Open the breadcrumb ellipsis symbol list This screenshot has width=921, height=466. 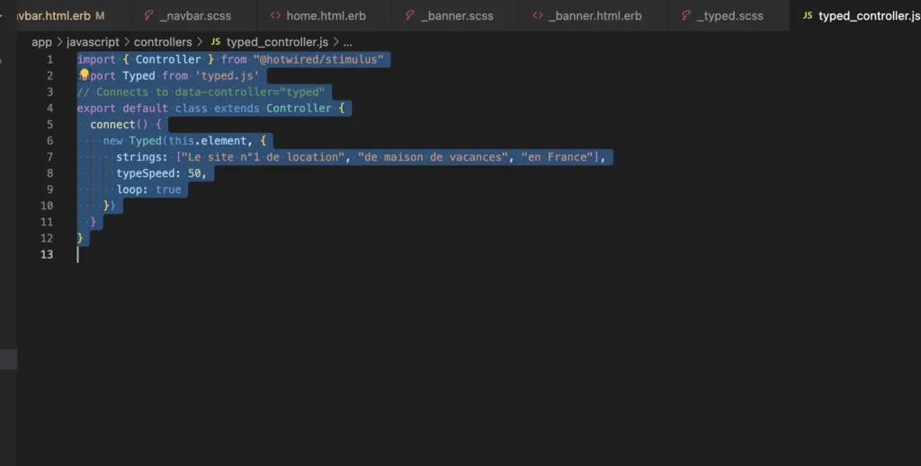point(348,42)
